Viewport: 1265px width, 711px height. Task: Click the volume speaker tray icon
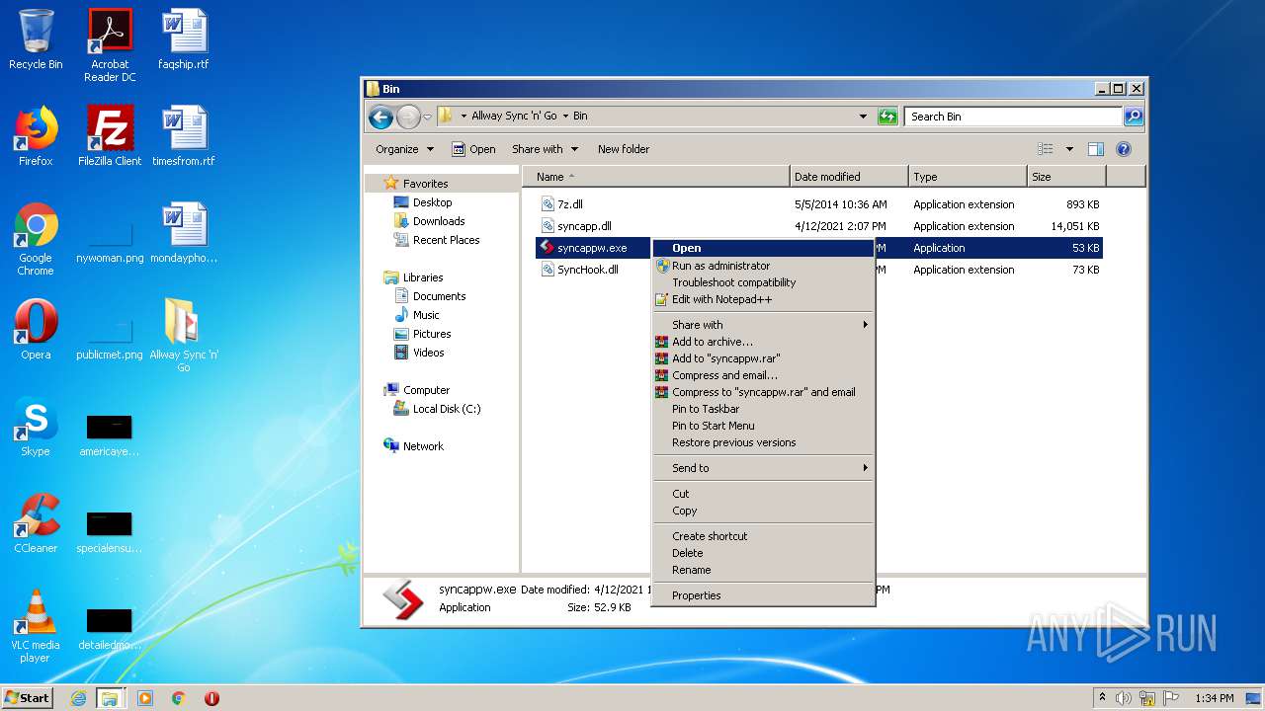coord(1124,698)
